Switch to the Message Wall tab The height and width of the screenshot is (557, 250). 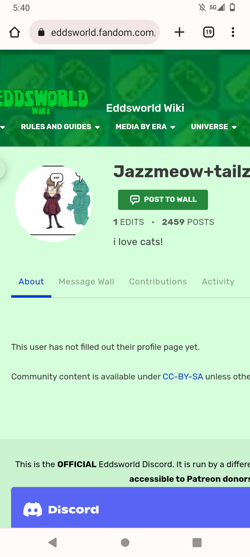(86, 281)
